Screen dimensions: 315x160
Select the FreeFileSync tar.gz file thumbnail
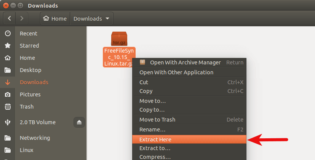coord(119,38)
